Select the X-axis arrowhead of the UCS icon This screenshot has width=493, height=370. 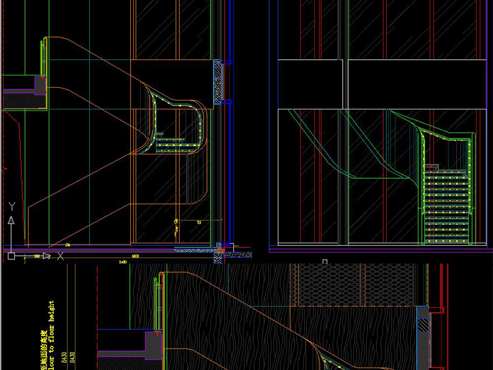pyautogui.click(x=47, y=256)
